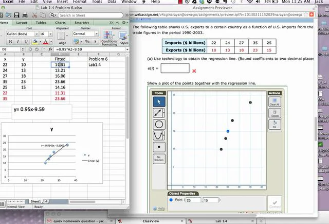329x224 pixels.
Task: Click the Clear All action button
Action: 275,102
